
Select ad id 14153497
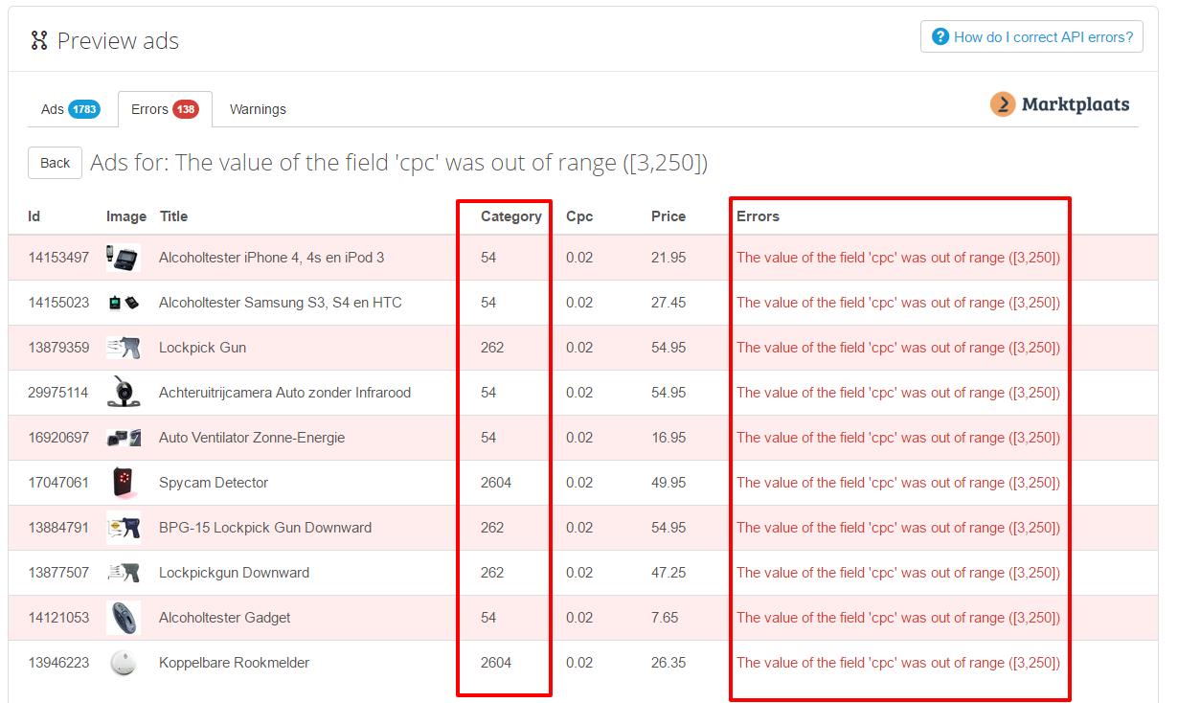58,258
